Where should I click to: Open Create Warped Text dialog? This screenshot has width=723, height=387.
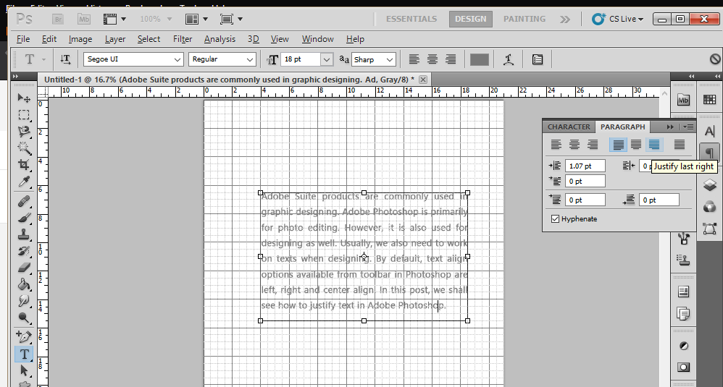coord(509,59)
